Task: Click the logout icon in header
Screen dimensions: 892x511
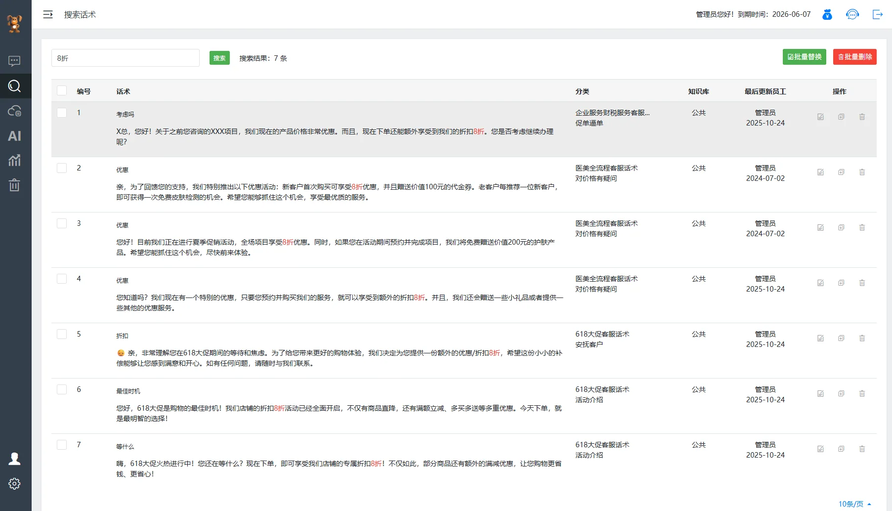Action: [878, 14]
